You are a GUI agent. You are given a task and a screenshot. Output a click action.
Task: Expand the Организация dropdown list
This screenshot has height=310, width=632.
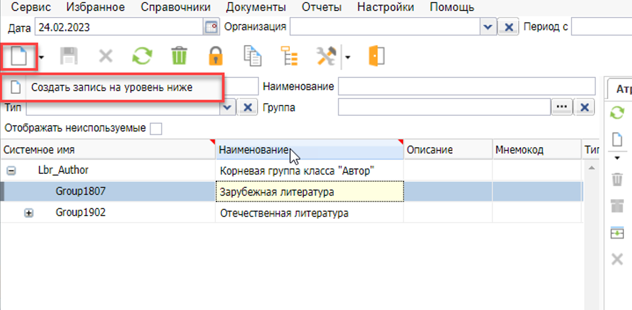click(x=488, y=27)
